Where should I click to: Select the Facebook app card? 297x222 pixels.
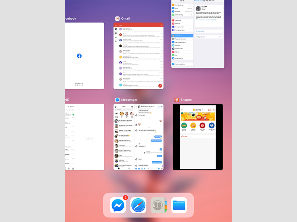[x=85, y=56]
